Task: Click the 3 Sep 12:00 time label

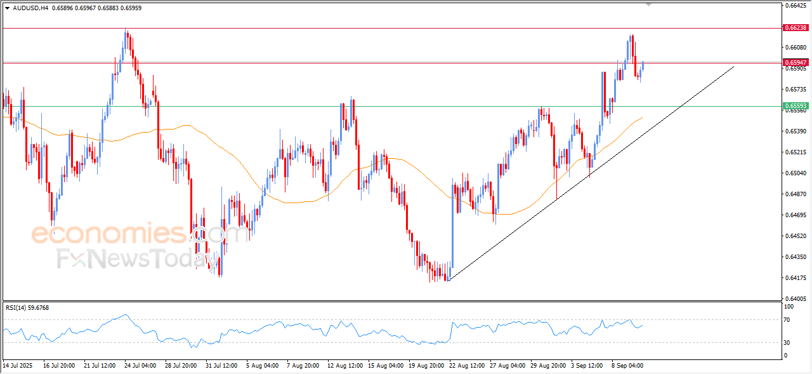Action: pyautogui.click(x=587, y=366)
